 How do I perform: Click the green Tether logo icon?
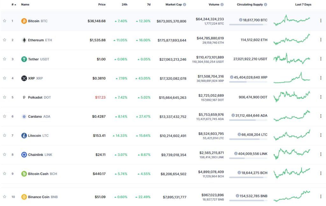click(x=24, y=59)
